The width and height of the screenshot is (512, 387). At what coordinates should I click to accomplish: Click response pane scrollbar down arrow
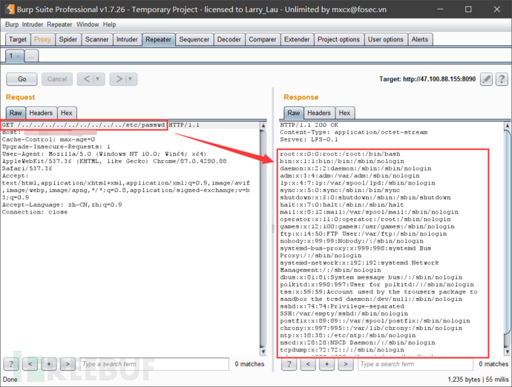508,351
